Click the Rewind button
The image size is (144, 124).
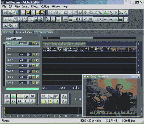coord(13,101)
